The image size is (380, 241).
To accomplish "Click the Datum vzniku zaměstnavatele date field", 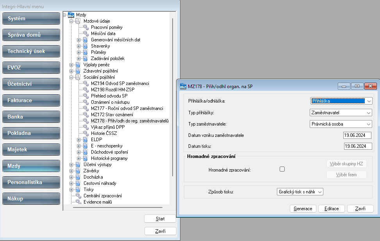I will point(357,135).
